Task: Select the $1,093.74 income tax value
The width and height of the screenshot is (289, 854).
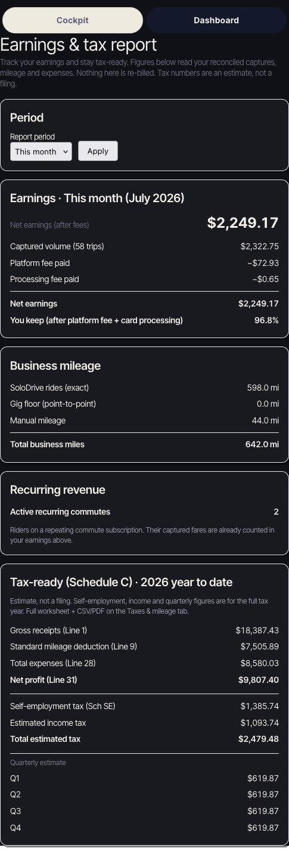Action: click(x=259, y=723)
